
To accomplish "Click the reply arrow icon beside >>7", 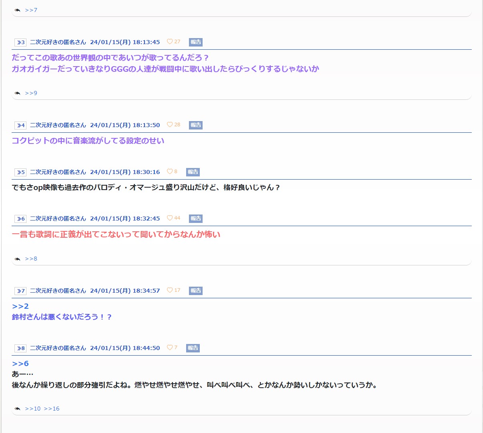I will [x=17, y=10].
